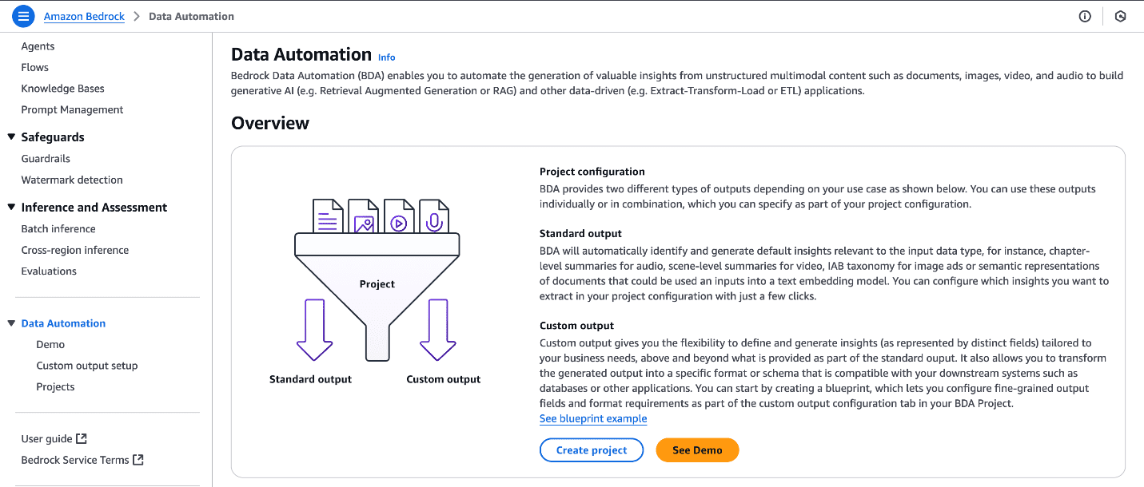Click the Amazon Bedrock breadcrumb link
1144x487 pixels.
[x=84, y=16]
